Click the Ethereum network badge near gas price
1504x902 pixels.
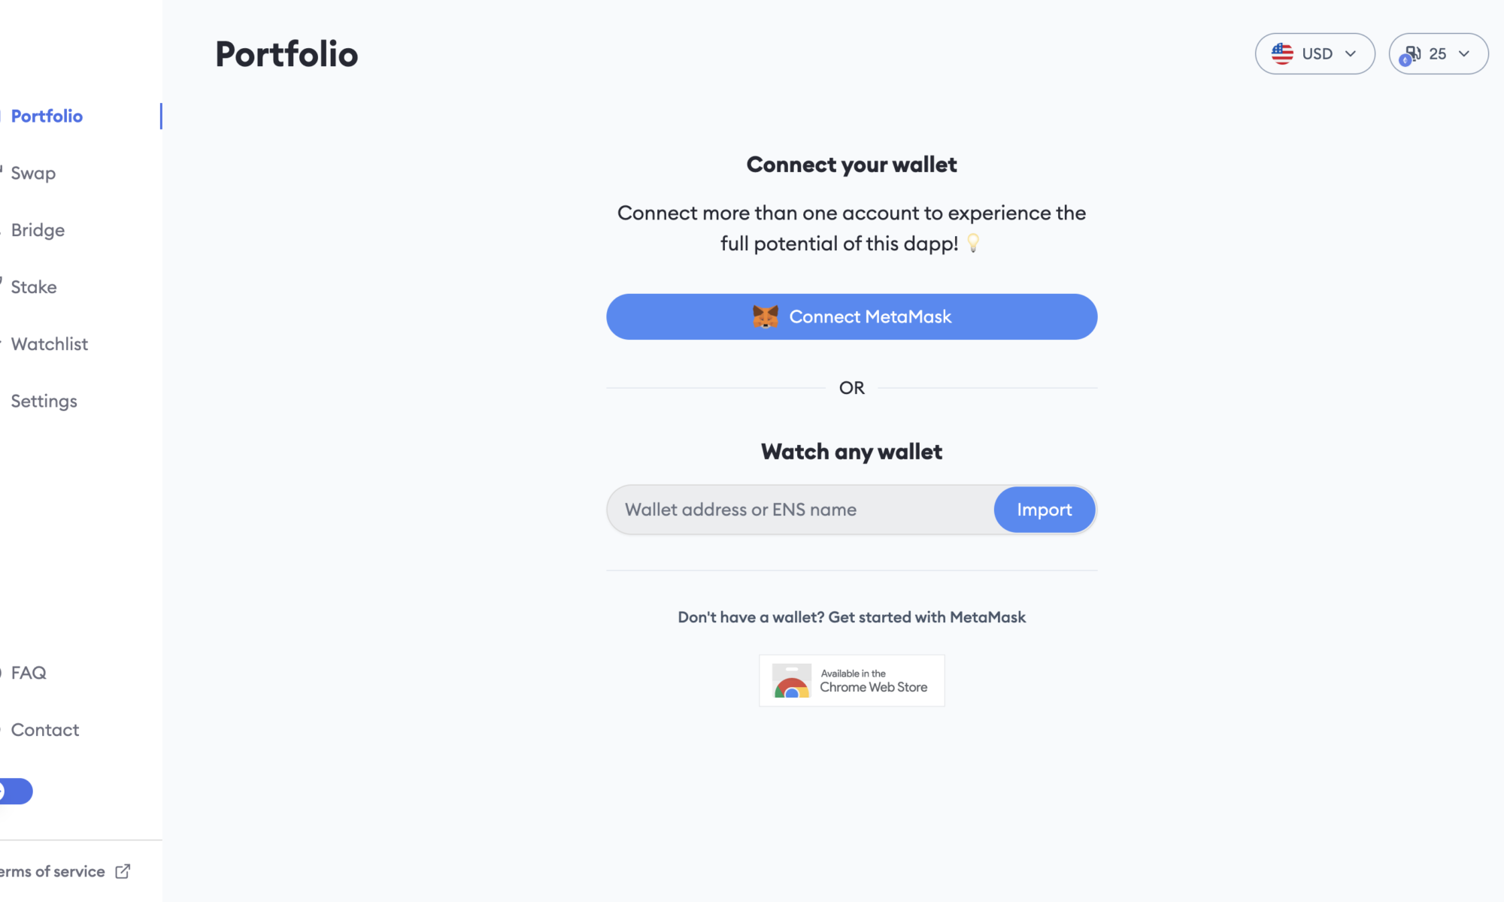(x=1406, y=62)
